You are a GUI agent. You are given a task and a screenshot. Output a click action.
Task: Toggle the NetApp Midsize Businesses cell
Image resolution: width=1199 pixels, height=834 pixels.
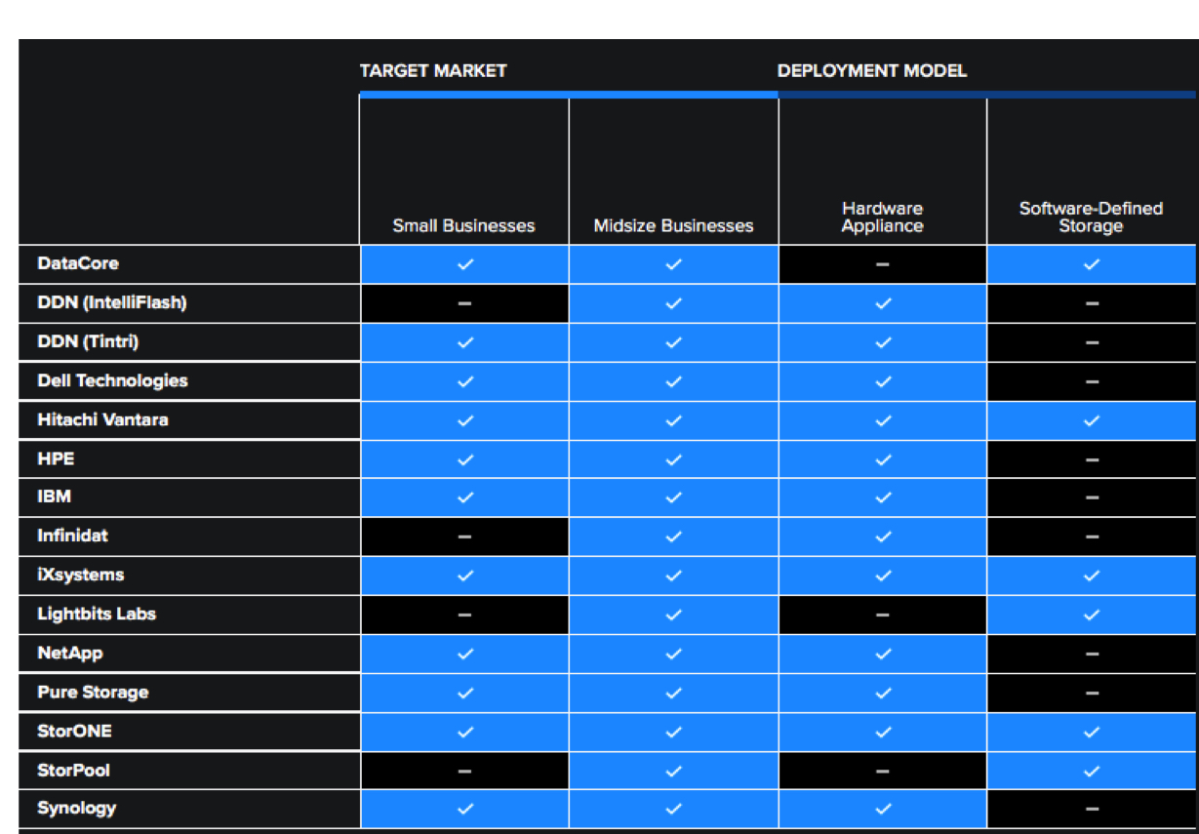click(x=673, y=654)
